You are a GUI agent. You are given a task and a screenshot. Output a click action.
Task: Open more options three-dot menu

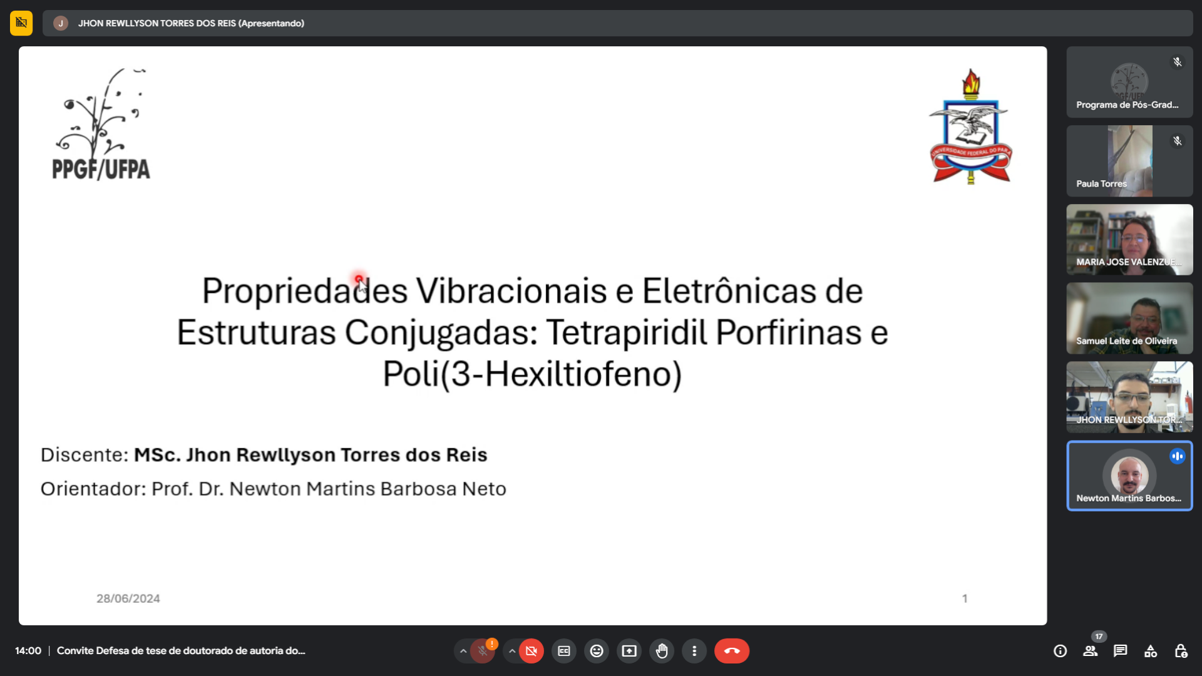click(694, 651)
